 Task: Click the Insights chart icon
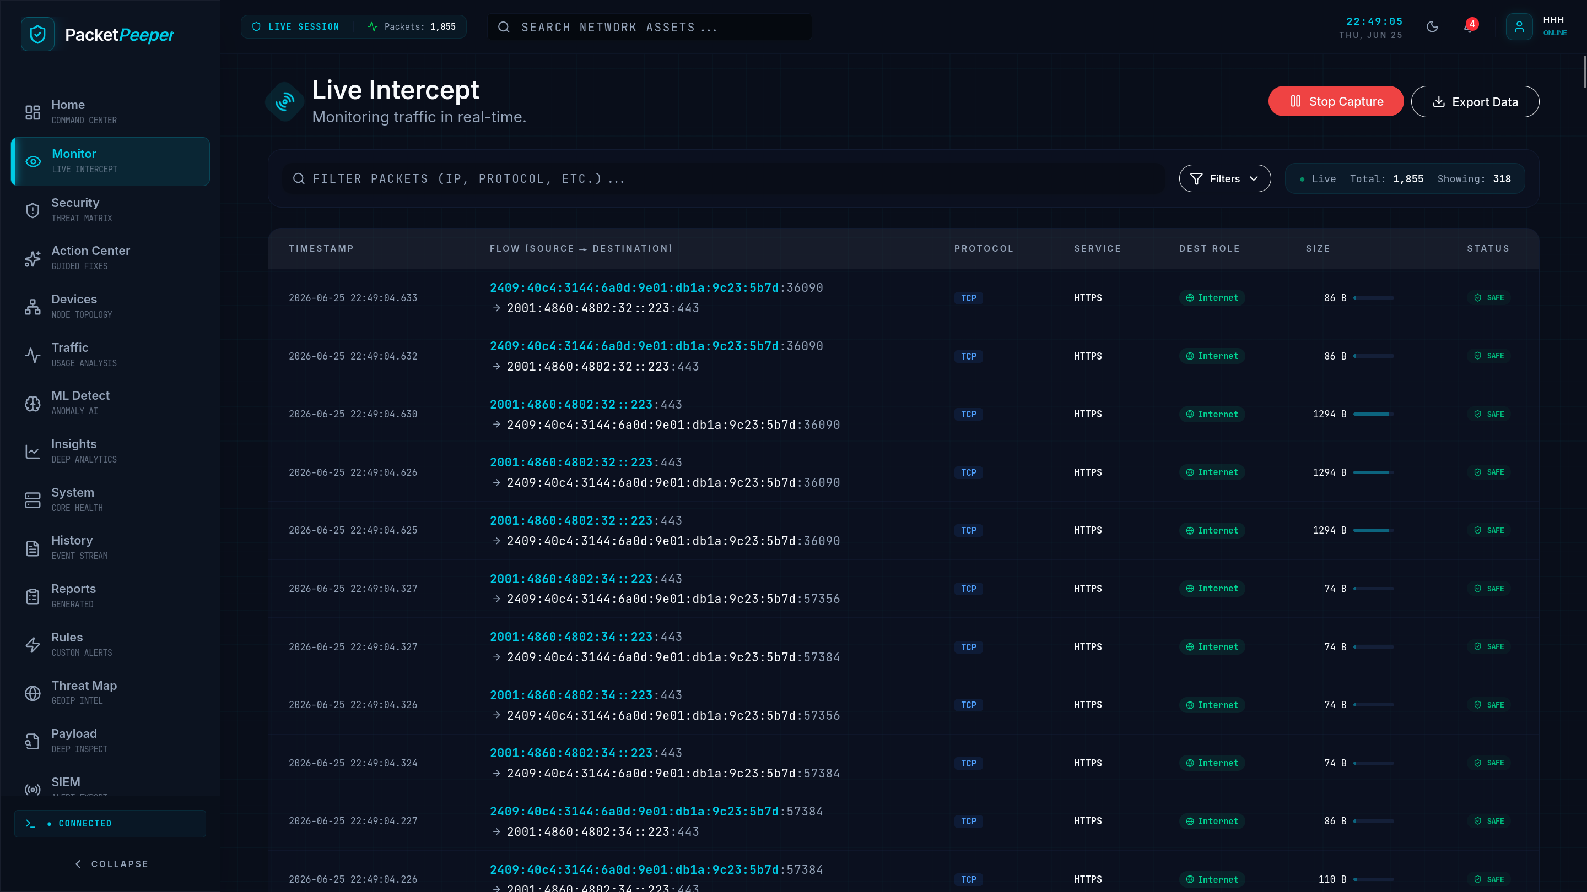pyautogui.click(x=33, y=452)
